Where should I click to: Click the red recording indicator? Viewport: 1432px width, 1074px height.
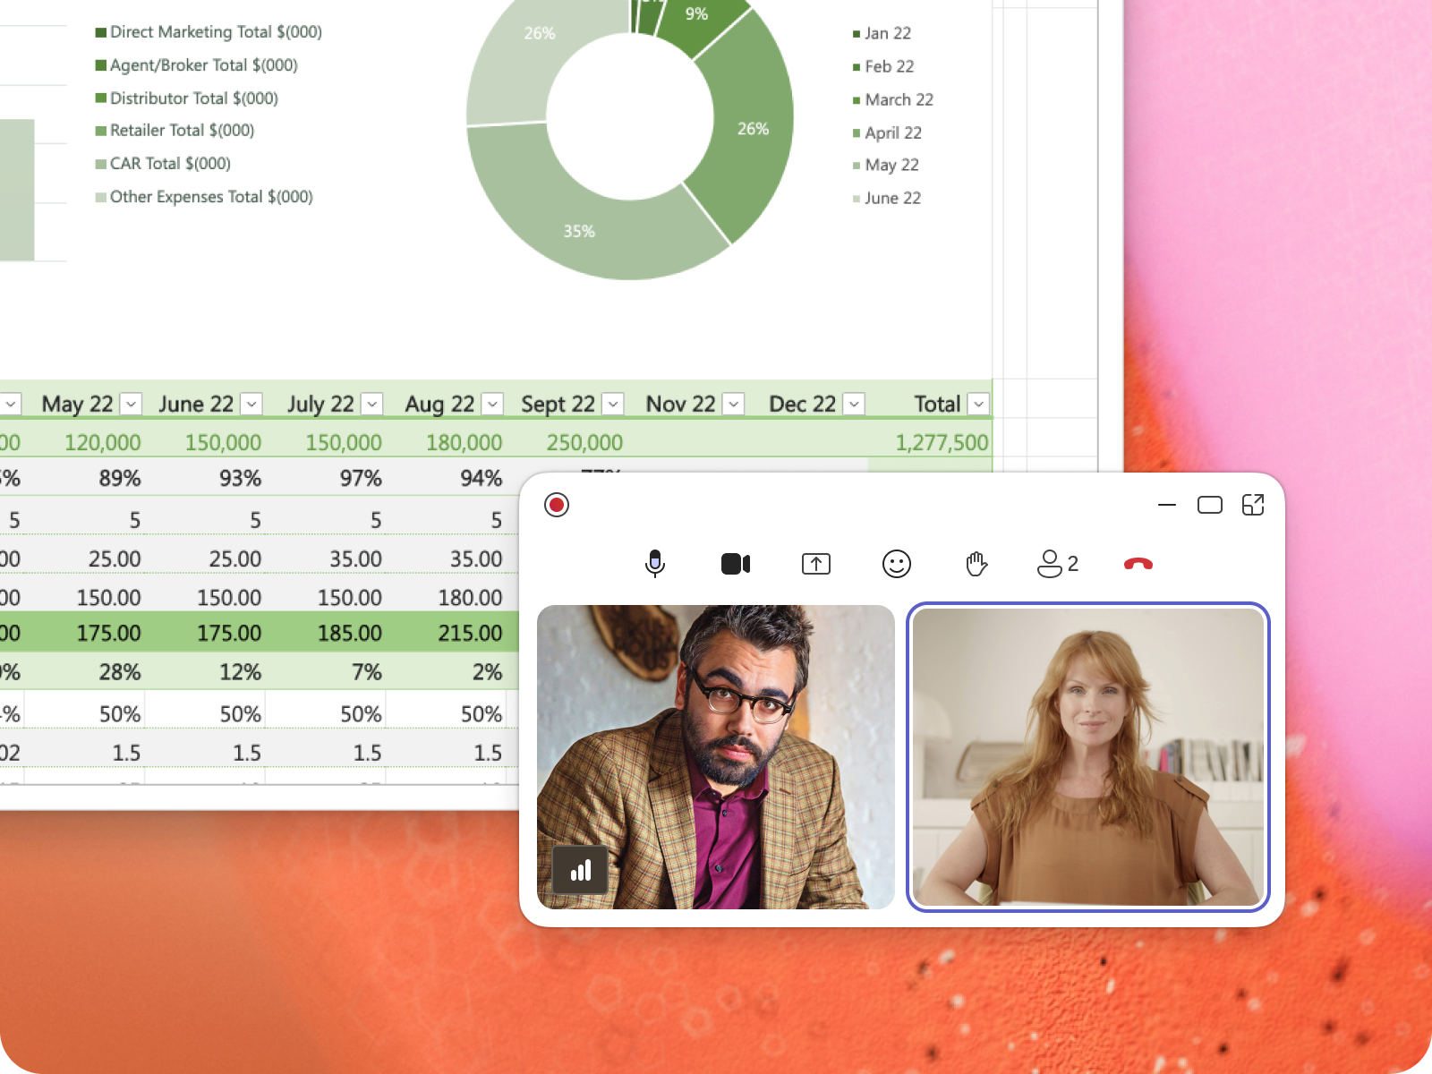point(557,505)
